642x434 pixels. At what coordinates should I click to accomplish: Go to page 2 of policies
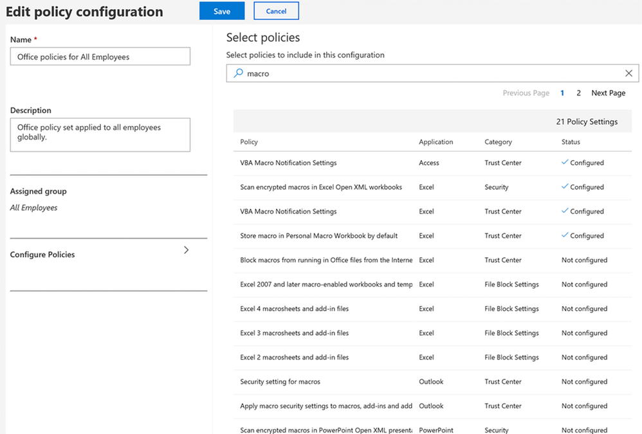578,93
